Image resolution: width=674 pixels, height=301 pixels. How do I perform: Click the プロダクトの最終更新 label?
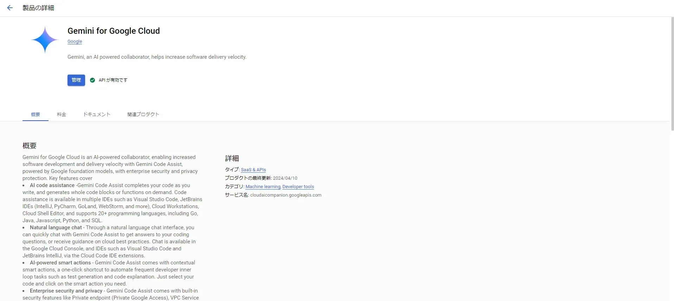[x=248, y=178]
